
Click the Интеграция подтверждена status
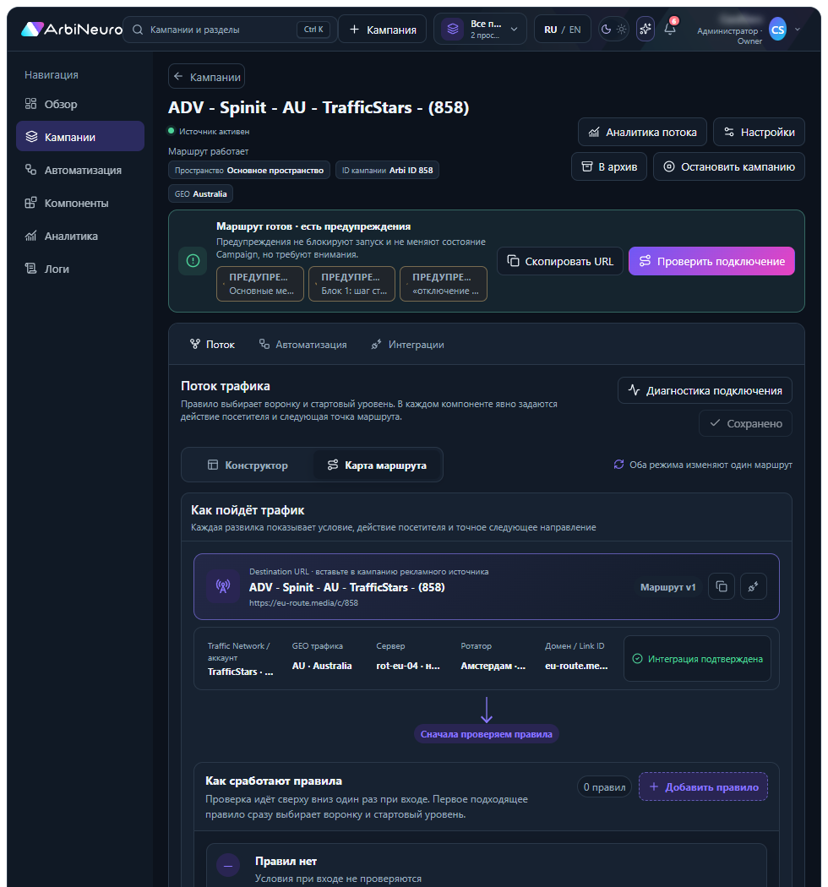697,658
